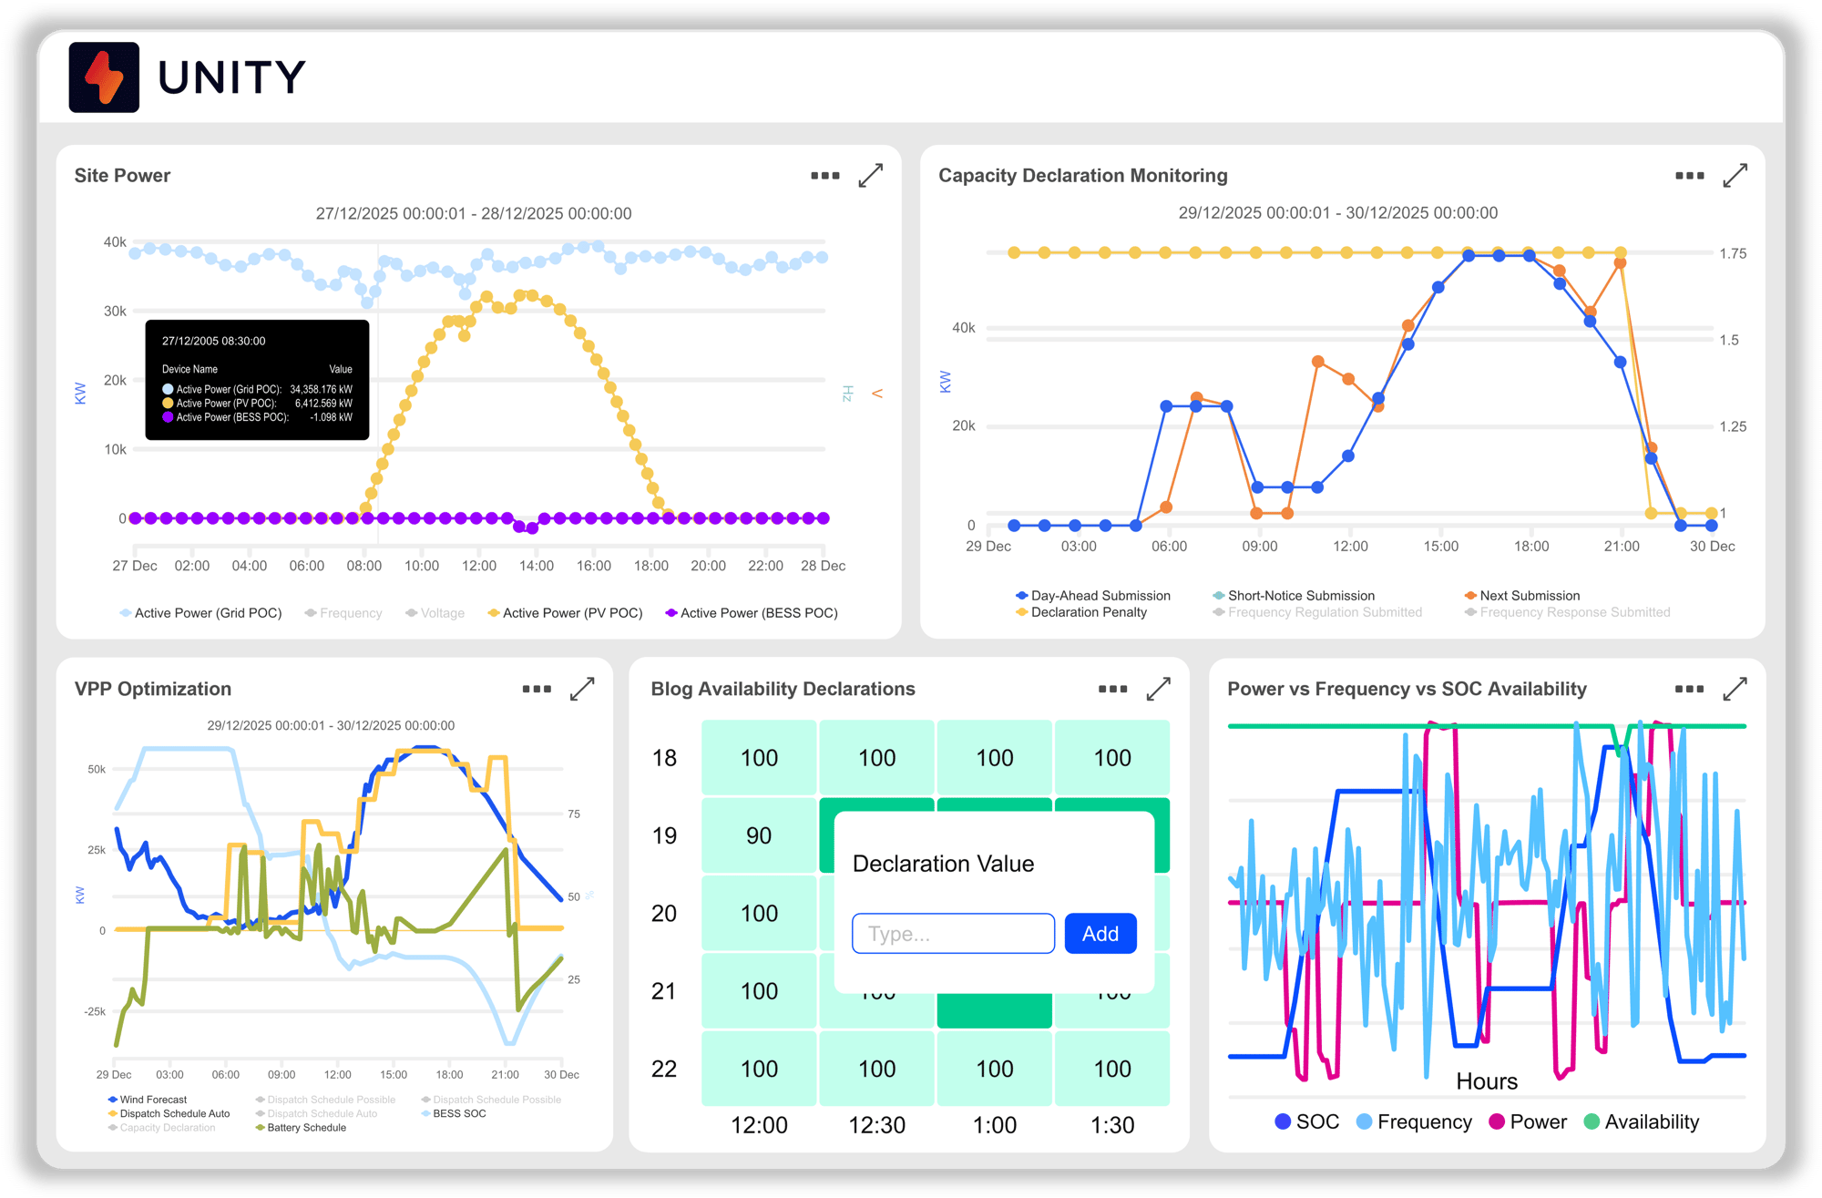The image size is (1822, 1198).
Task: Click the Declaration Value text input field
Action: click(953, 933)
